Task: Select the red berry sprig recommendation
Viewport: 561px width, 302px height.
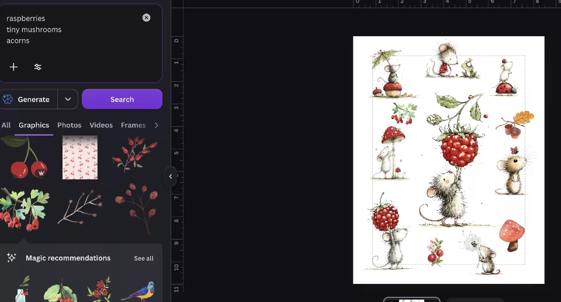Action: 99,289
